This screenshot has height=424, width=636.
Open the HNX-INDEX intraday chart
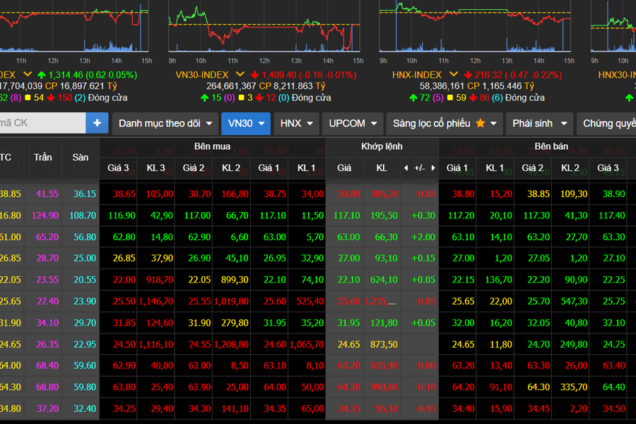coord(475,27)
